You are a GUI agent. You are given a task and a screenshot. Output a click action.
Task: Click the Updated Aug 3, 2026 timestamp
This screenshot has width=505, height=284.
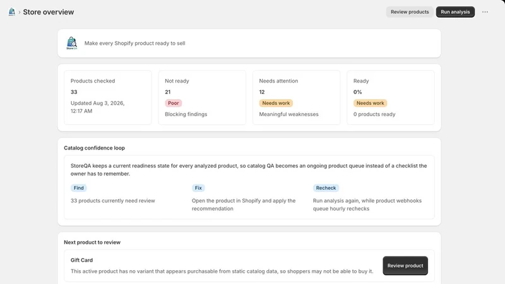(x=98, y=107)
